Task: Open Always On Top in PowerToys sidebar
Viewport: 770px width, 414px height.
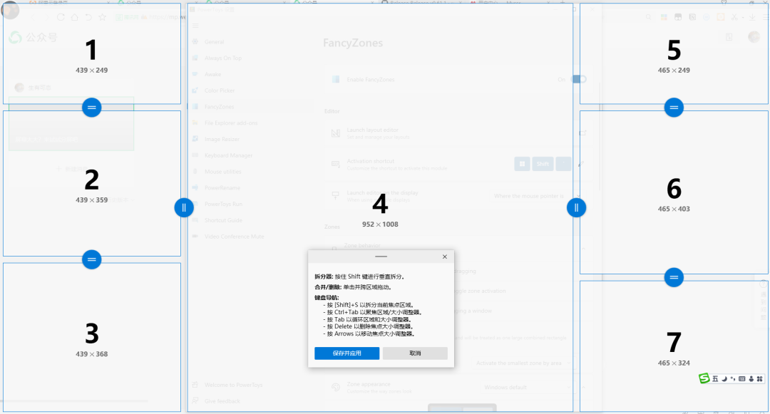Action: tap(223, 58)
